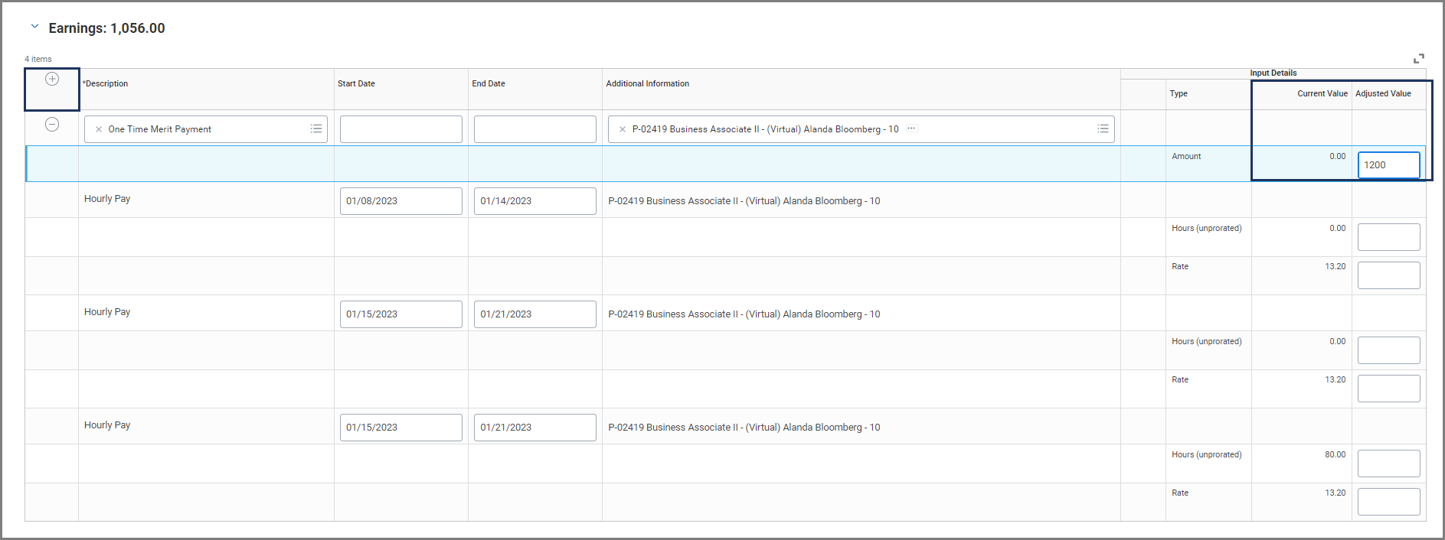Edit the 01/14/2023 end date field

[535, 201]
